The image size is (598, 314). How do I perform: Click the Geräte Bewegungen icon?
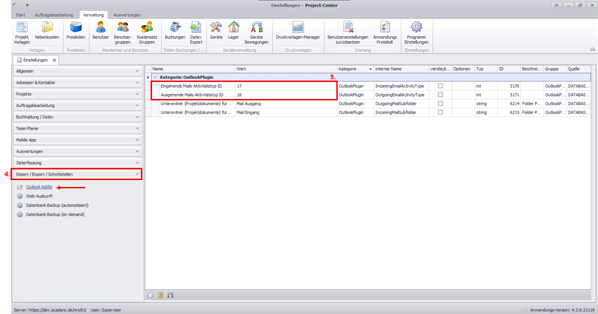pyautogui.click(x=256, y=32)
